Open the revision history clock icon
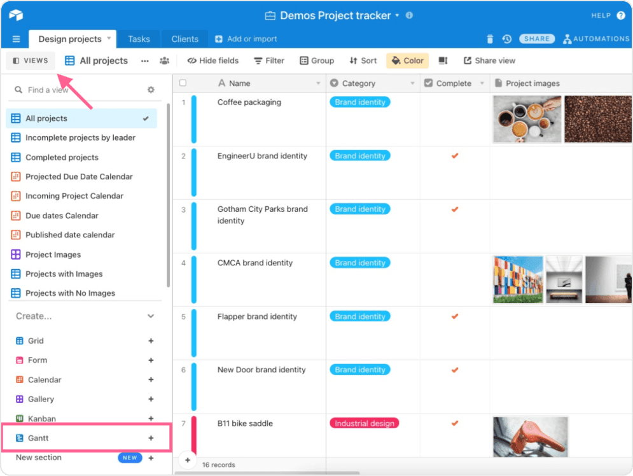The width and height of the screenshot is (633, 476). (506, 39)
